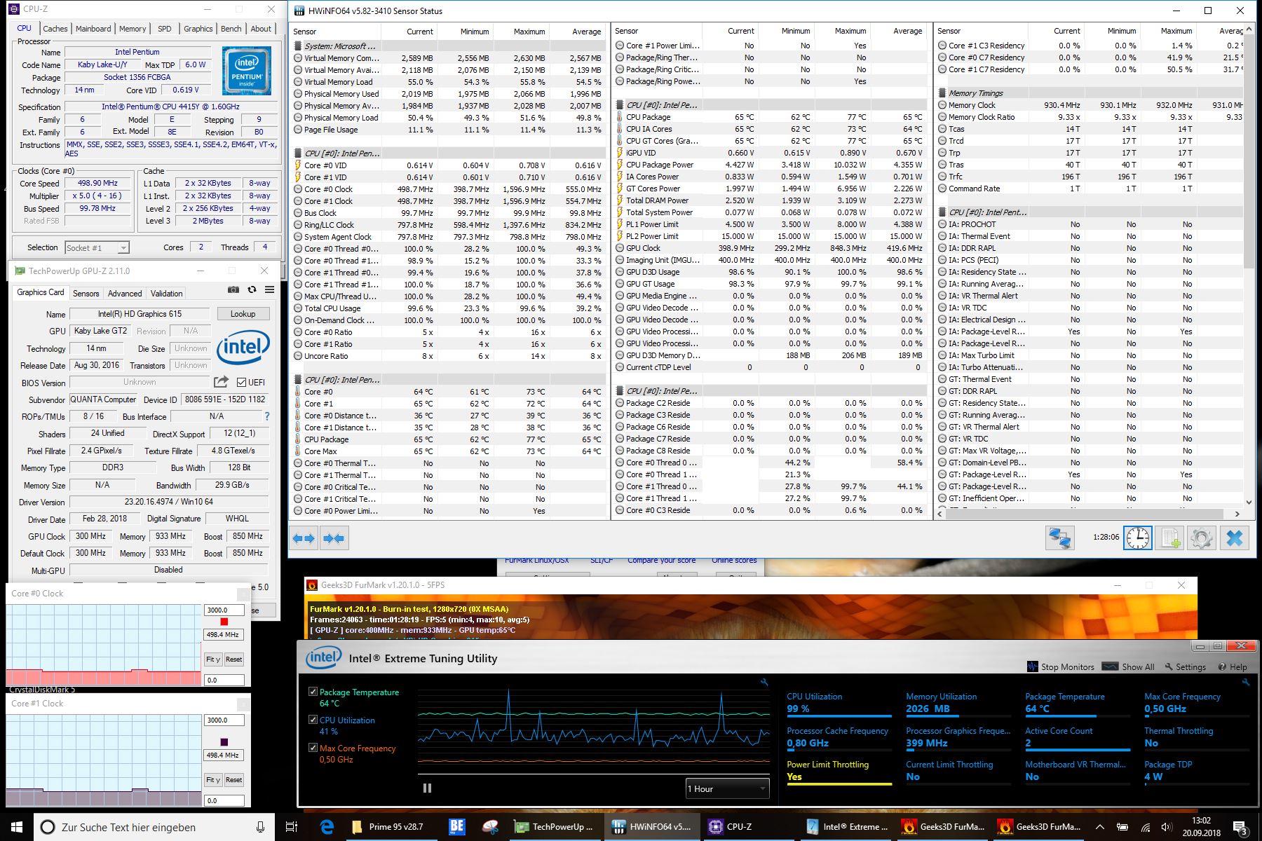The height and width of the screenshot is (841, 1262).
Task: Open Task View on taskbar
Action: click(292, 827)
